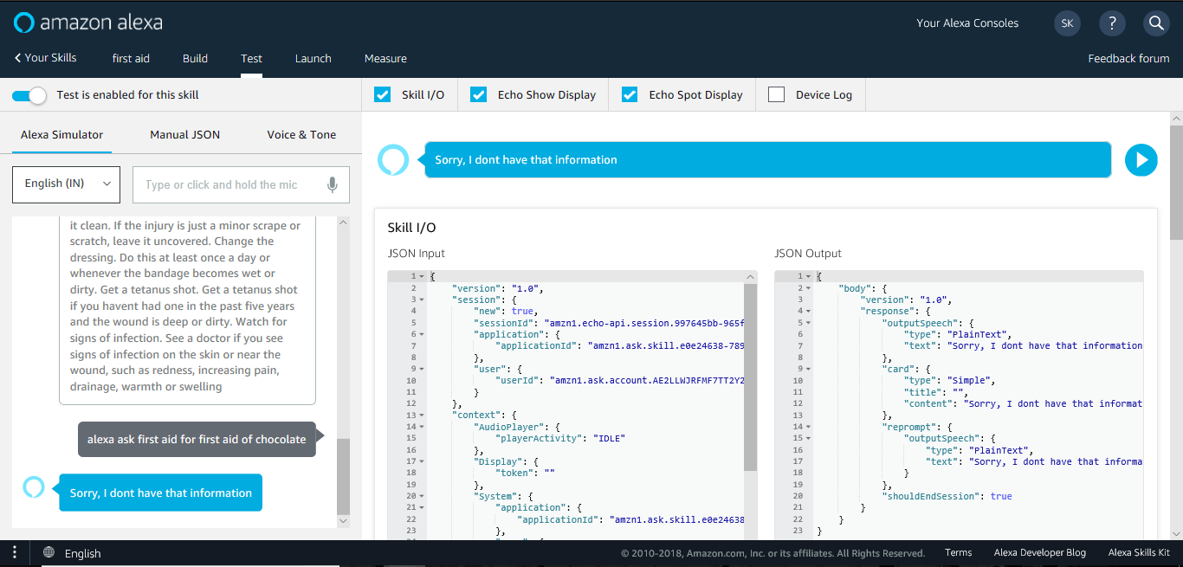
Task: Collapse body fold arrow at output line 2
Action: (810, 287)
